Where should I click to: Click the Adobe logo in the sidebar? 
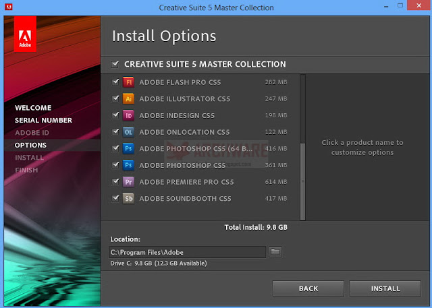(25, 34)
